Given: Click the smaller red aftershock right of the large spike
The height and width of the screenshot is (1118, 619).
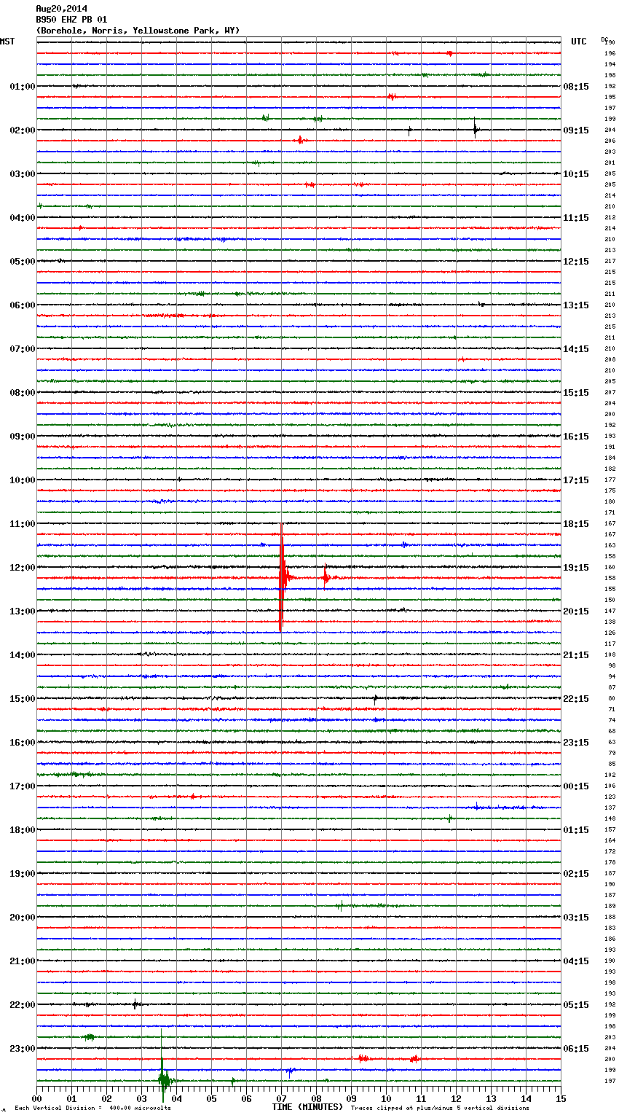Looking at the screenshot, I should click(x=326, y=577).
